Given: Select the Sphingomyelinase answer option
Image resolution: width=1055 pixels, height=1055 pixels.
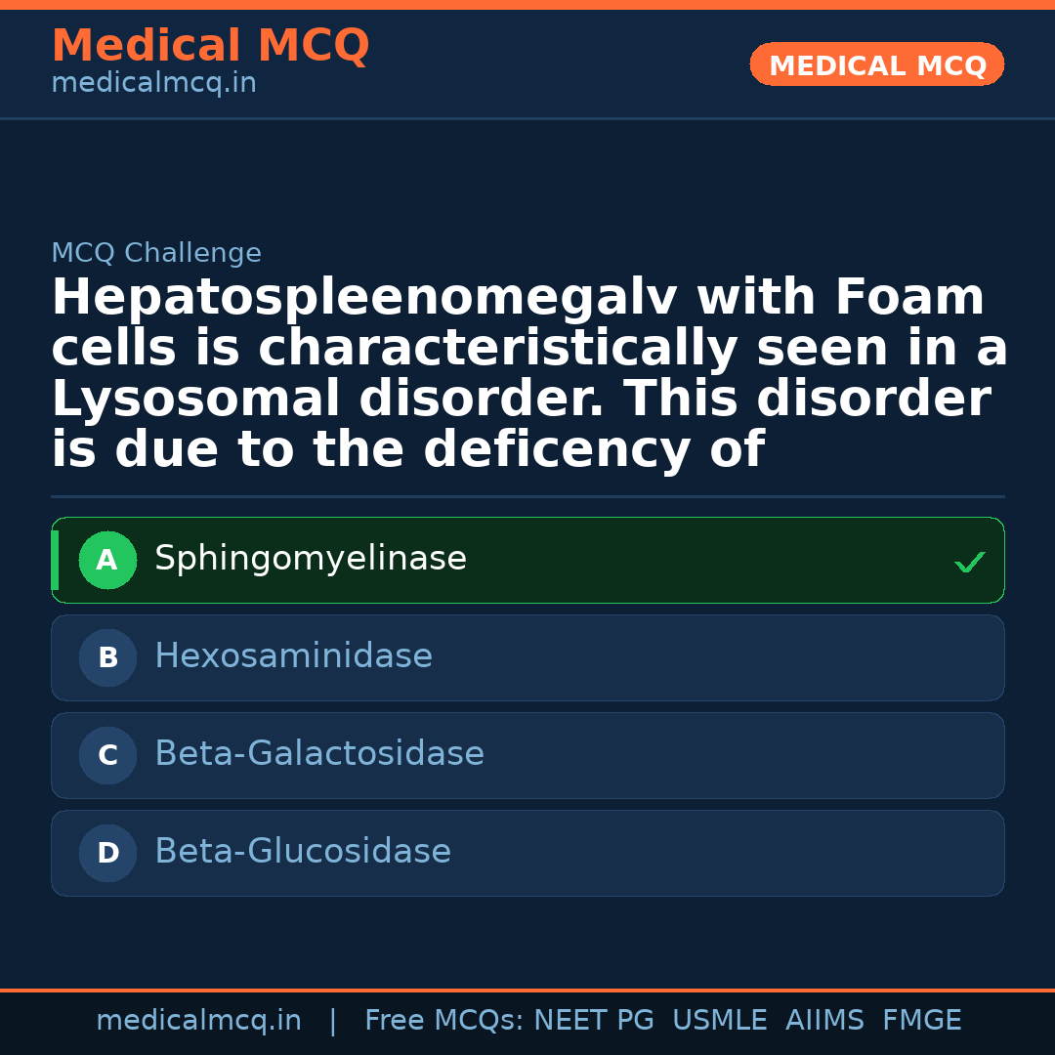Looking at the screenshot, I should (311, 560).
